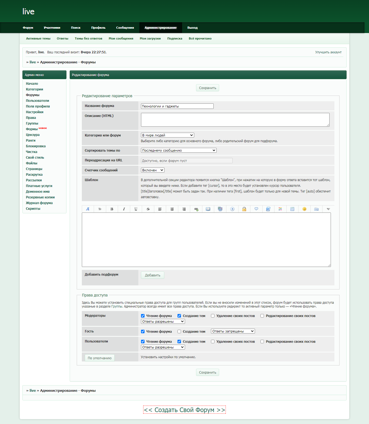369x424 pixels.
Task: Click the forum name input field
Action: (x=177, y=106)
